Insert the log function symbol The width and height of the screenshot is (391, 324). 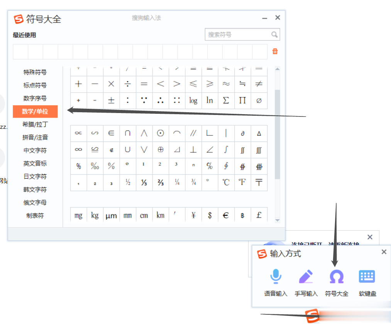[193, 100]
